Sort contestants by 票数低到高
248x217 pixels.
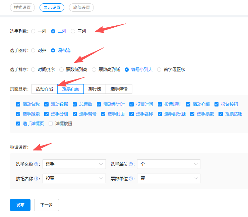coord(62,69)
